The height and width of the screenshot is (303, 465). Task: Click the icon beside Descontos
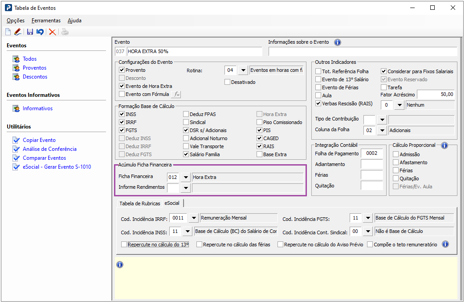click(16, 77)
